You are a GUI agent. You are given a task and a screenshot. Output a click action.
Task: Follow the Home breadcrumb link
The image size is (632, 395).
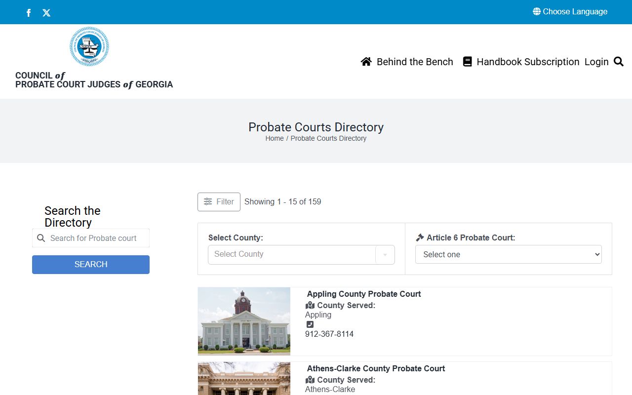pos(275,138)
